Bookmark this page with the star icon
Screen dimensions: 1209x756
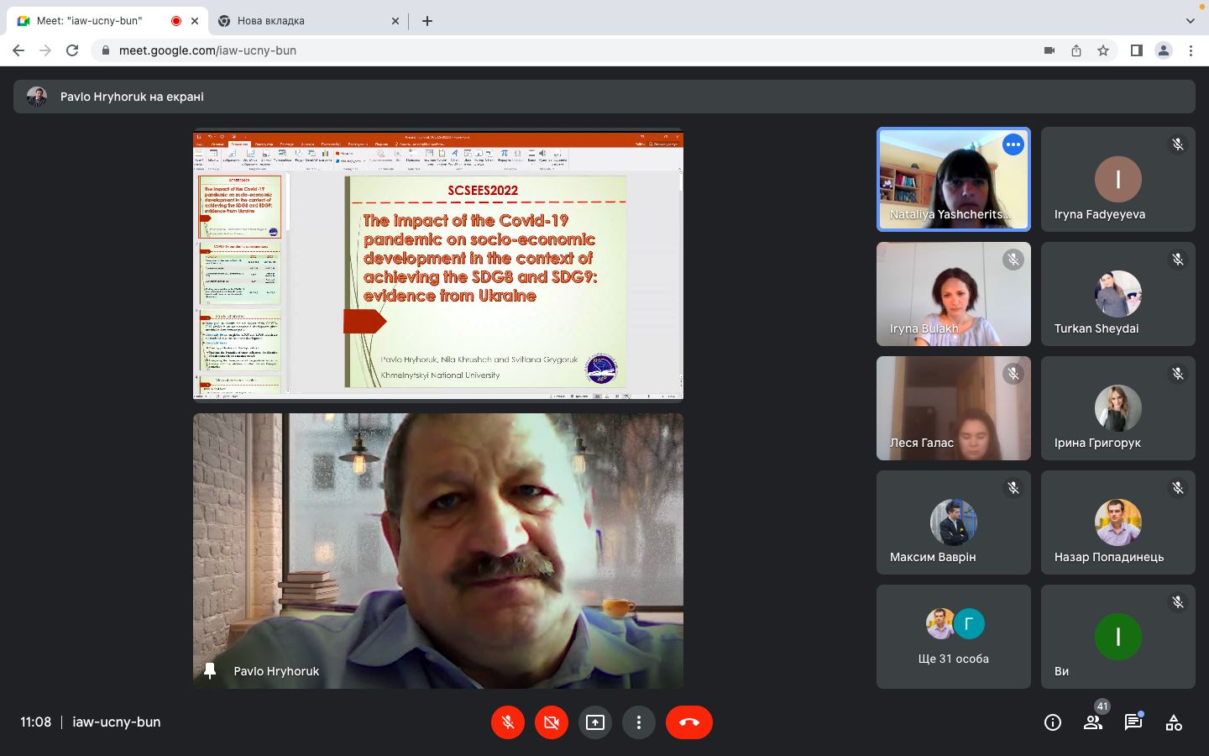coord(1103,50)
